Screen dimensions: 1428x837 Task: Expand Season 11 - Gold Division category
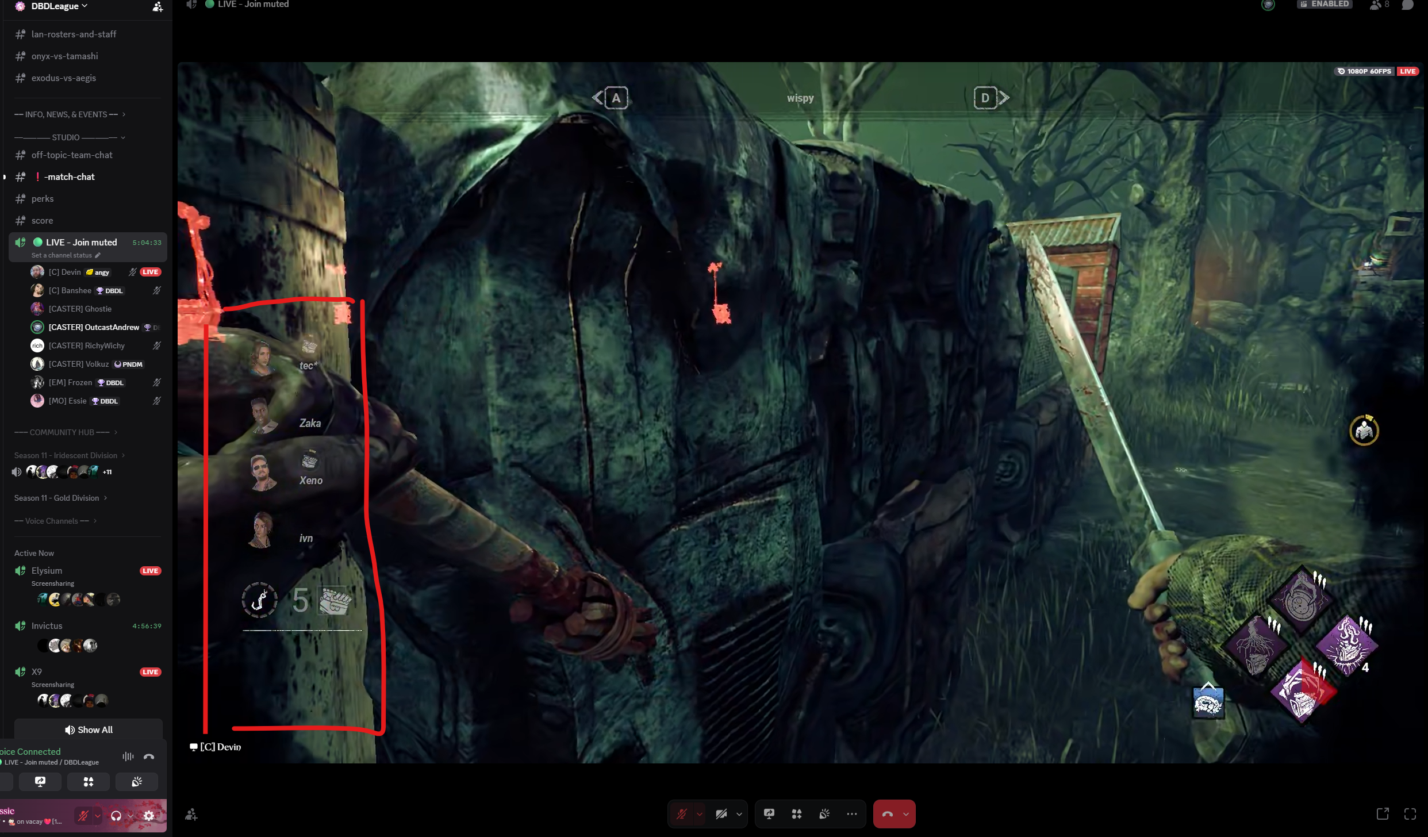60,498
